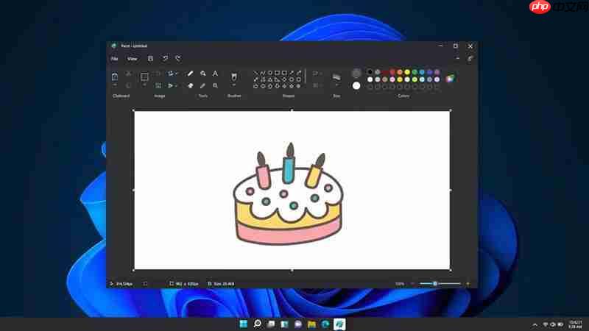The image size is (589, 331).
Task: Click the Paint icon in the taskbar
Action: click(x=339, y=324)
